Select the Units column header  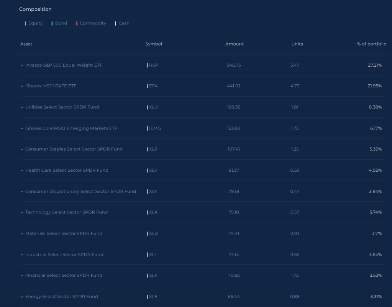[297, 44]
